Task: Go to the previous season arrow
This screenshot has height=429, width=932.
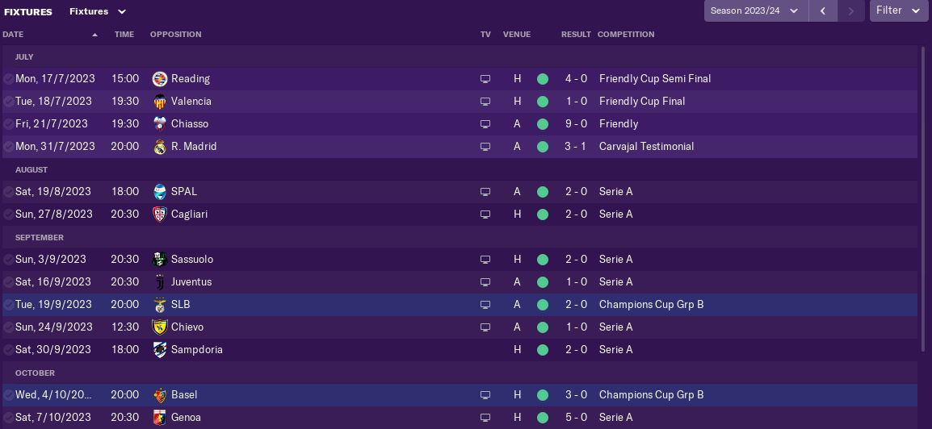Action: [823, 11]
